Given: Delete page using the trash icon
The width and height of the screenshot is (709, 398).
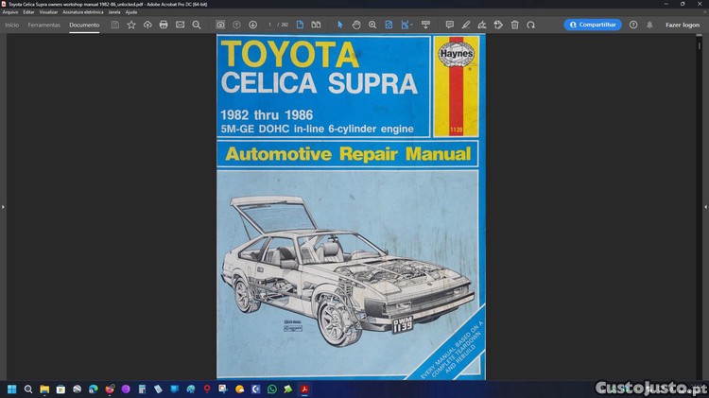Looking at the screenshot, I should 514,25.
